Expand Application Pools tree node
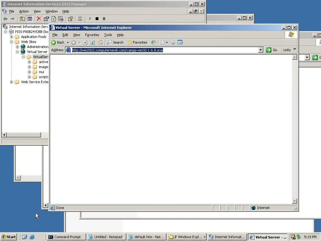This screenshot has width=321, height=241. point(12,37)
